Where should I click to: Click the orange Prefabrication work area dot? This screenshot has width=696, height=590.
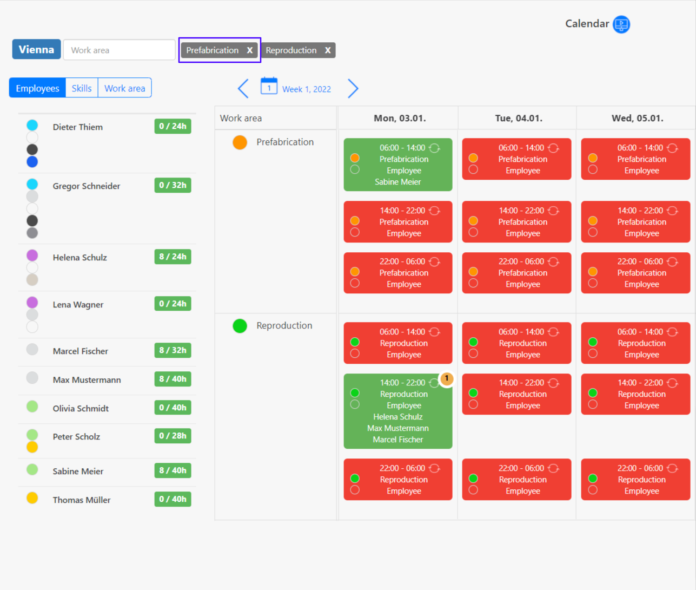click(x=240, y=142)
